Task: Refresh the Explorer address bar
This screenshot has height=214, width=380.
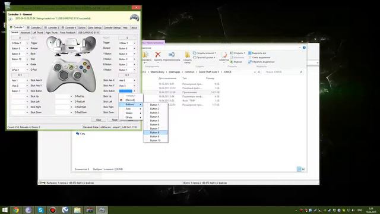Action: tap(259, 72)
